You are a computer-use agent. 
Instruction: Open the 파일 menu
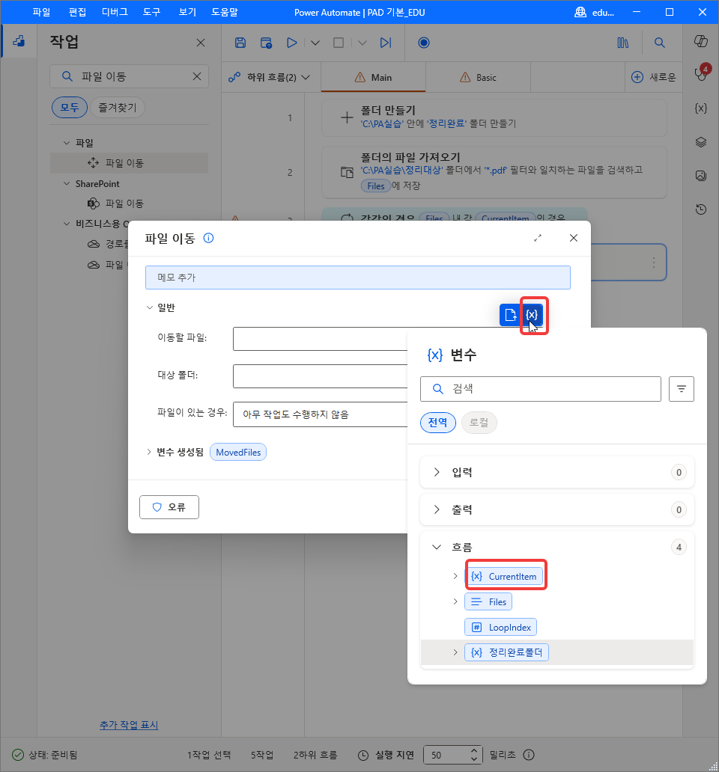(x=41, y=12)
